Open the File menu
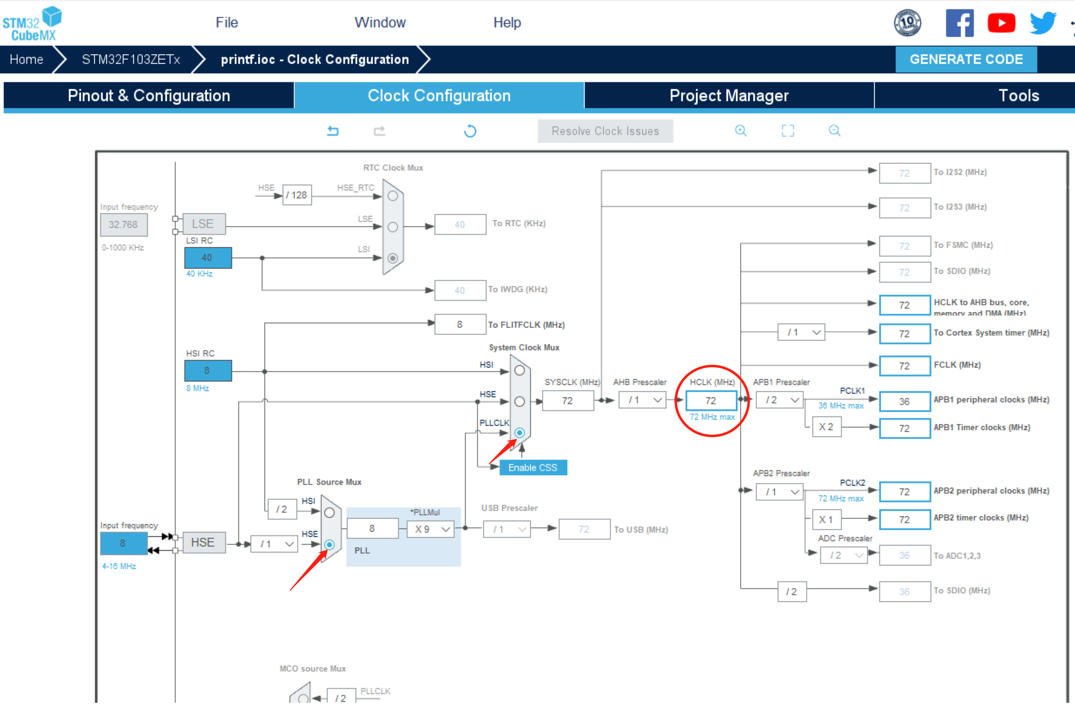 pyautogui.click(x=227, y=23)
